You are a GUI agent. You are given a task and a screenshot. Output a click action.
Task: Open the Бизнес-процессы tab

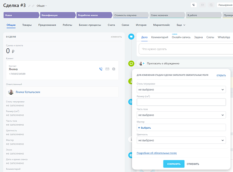pos(90,25)
